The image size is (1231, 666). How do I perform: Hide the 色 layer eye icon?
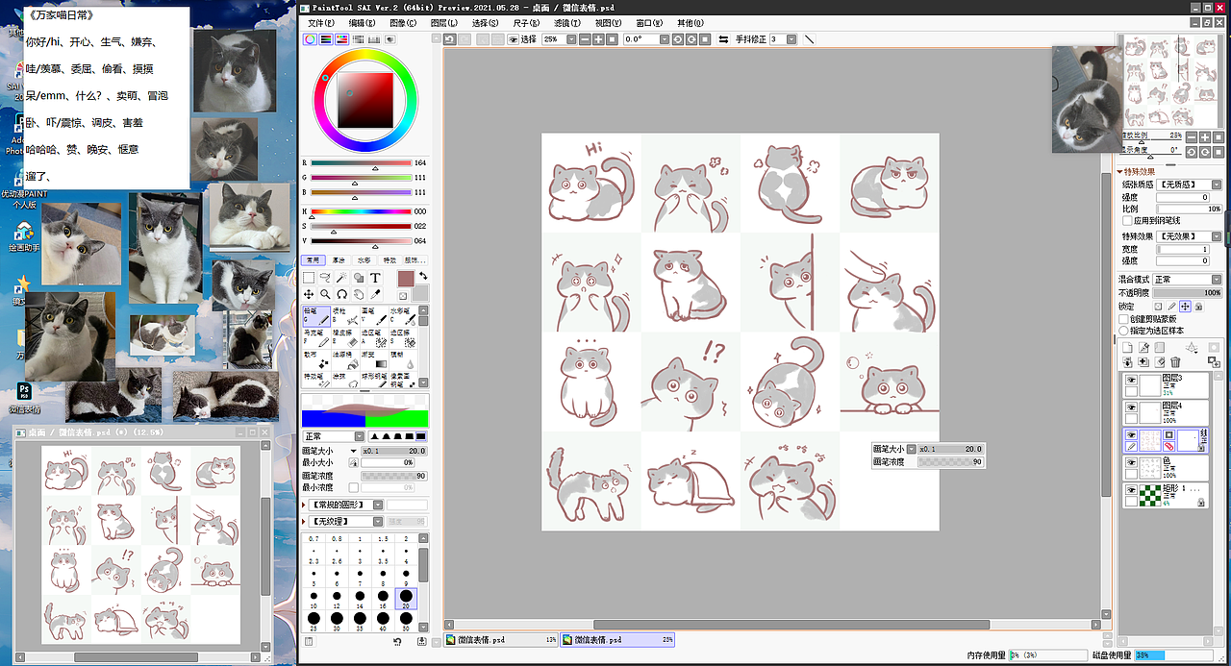tap(1131, 462)
